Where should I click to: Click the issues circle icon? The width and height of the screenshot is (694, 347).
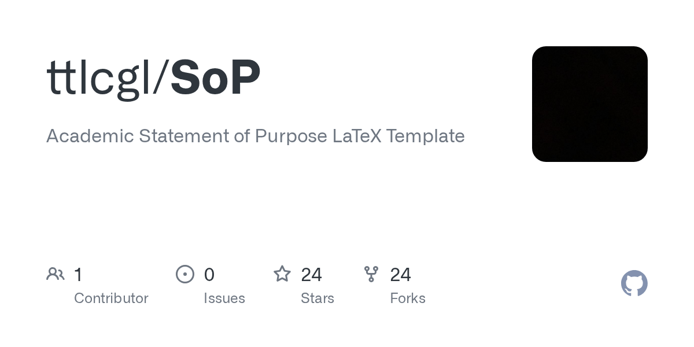(x=184, y=274)
